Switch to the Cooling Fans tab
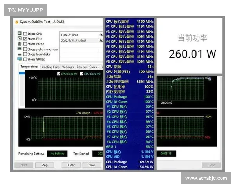The width and height of the screenshot is (235, 188). click(51, 67)
